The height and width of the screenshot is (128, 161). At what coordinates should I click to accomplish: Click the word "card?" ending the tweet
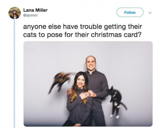click(x=132, y=35)
